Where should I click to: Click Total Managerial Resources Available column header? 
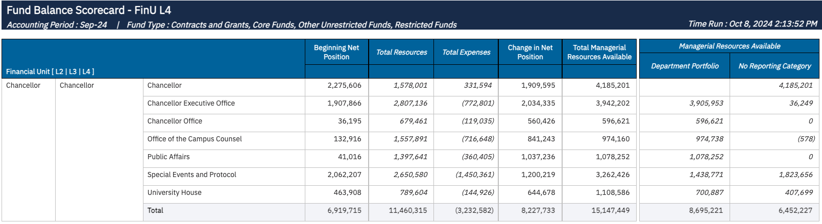click(x=599, y=52)
